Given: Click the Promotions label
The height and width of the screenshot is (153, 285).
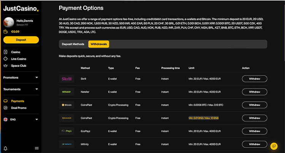Looking at the screenshot, I should [11, 77].
